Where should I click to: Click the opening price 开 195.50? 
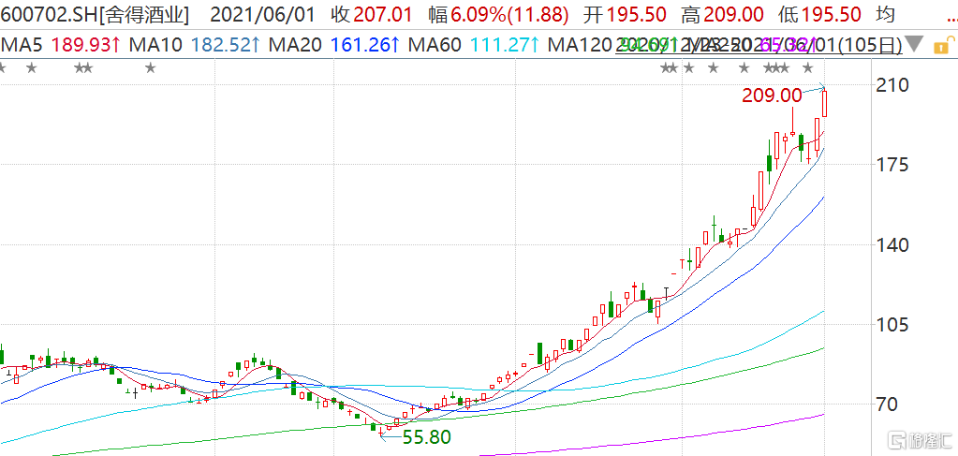pos(623,14)
